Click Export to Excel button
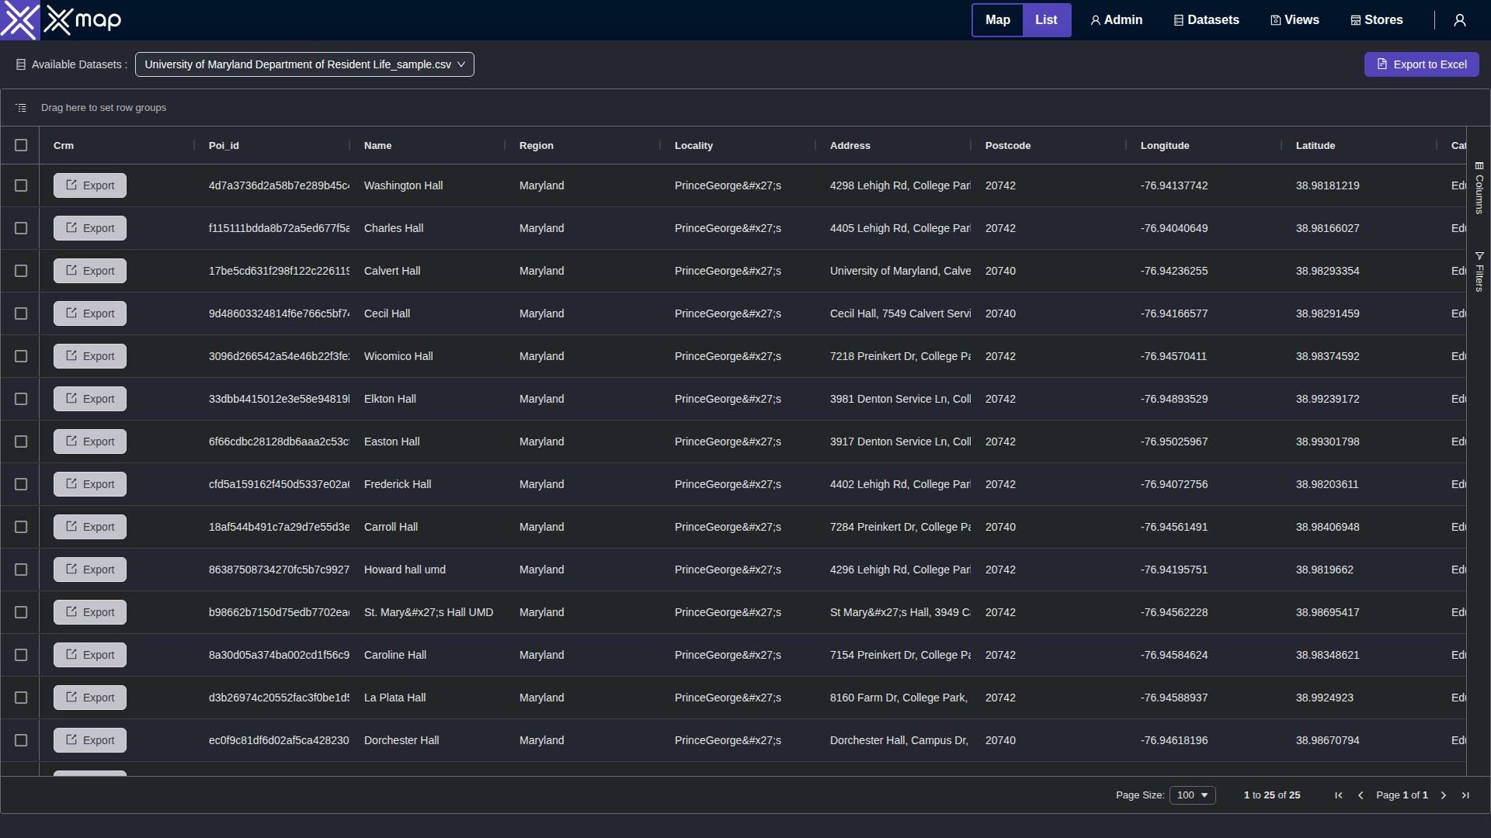 [x=1422, y=64]
